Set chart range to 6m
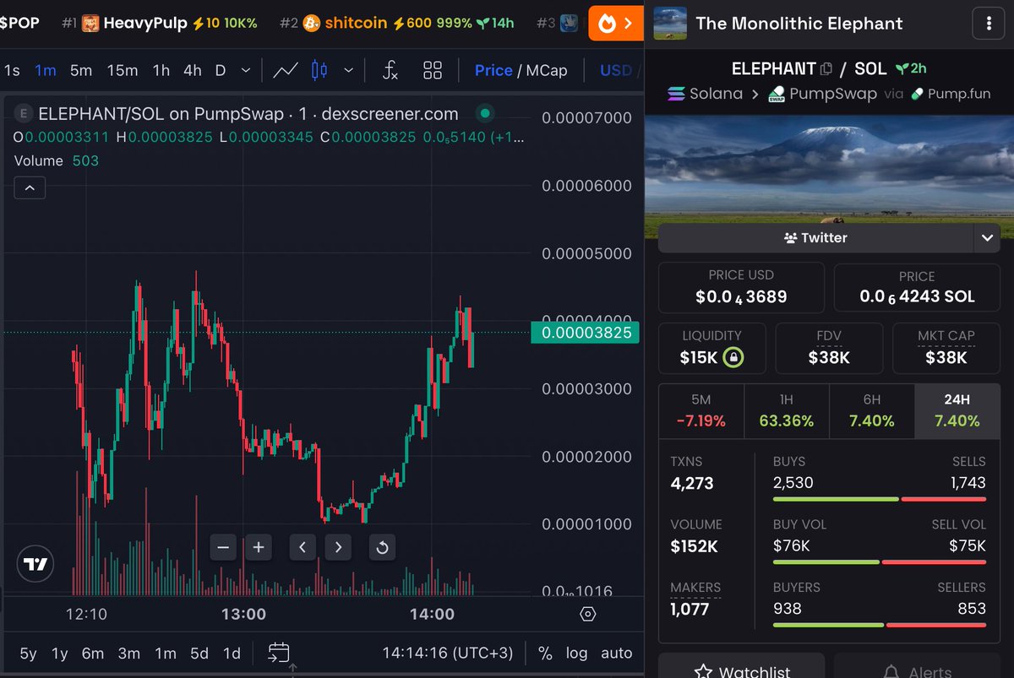 point(93,653)
